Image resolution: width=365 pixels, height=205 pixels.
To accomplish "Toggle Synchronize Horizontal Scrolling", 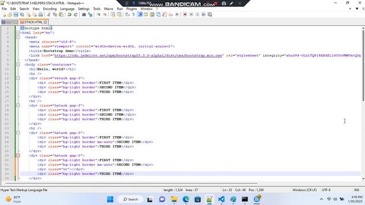I will coord(119,14).
